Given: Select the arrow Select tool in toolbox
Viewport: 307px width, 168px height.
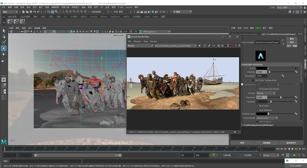Looking at the screenshot, I should (4, 30).
